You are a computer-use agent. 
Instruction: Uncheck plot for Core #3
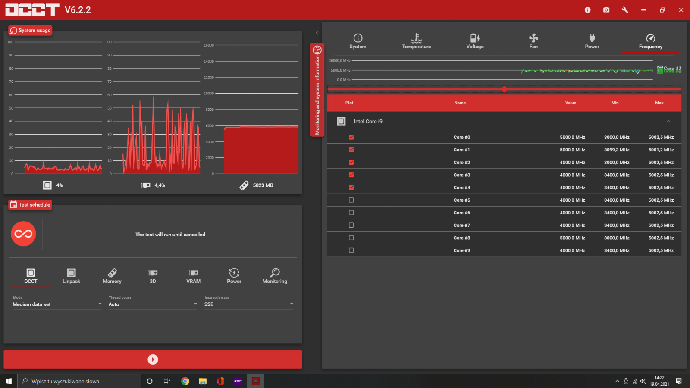click(351, 175)
